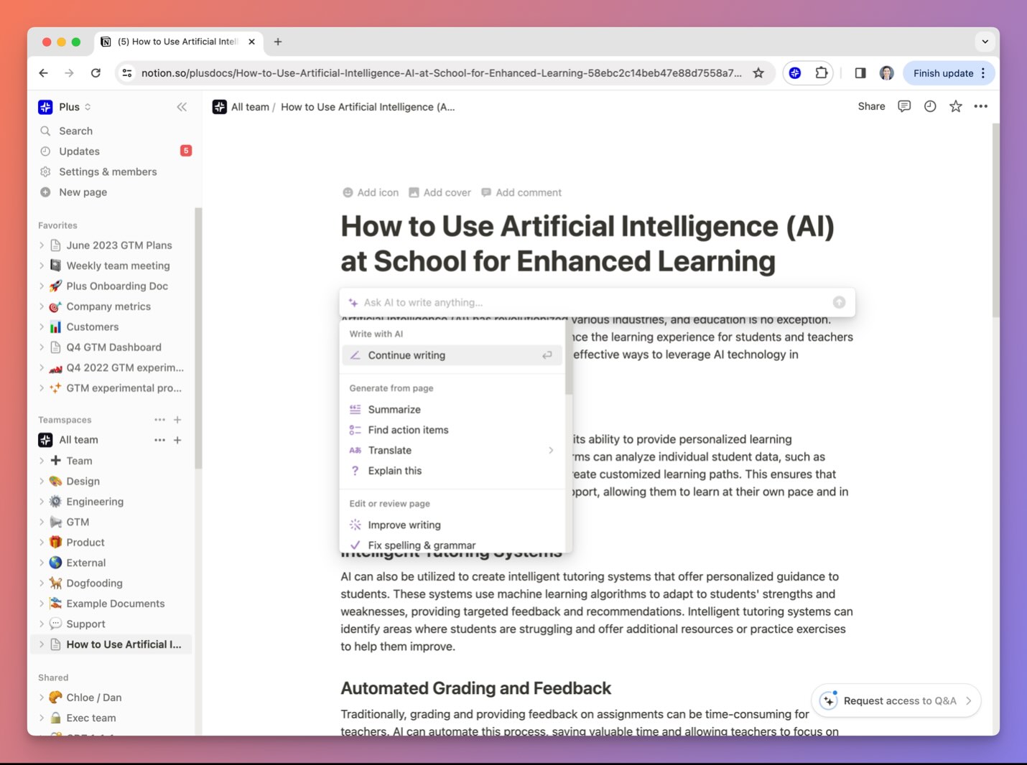
Task: Open page options three-dot menu
Action: click(x=980, y=106)
